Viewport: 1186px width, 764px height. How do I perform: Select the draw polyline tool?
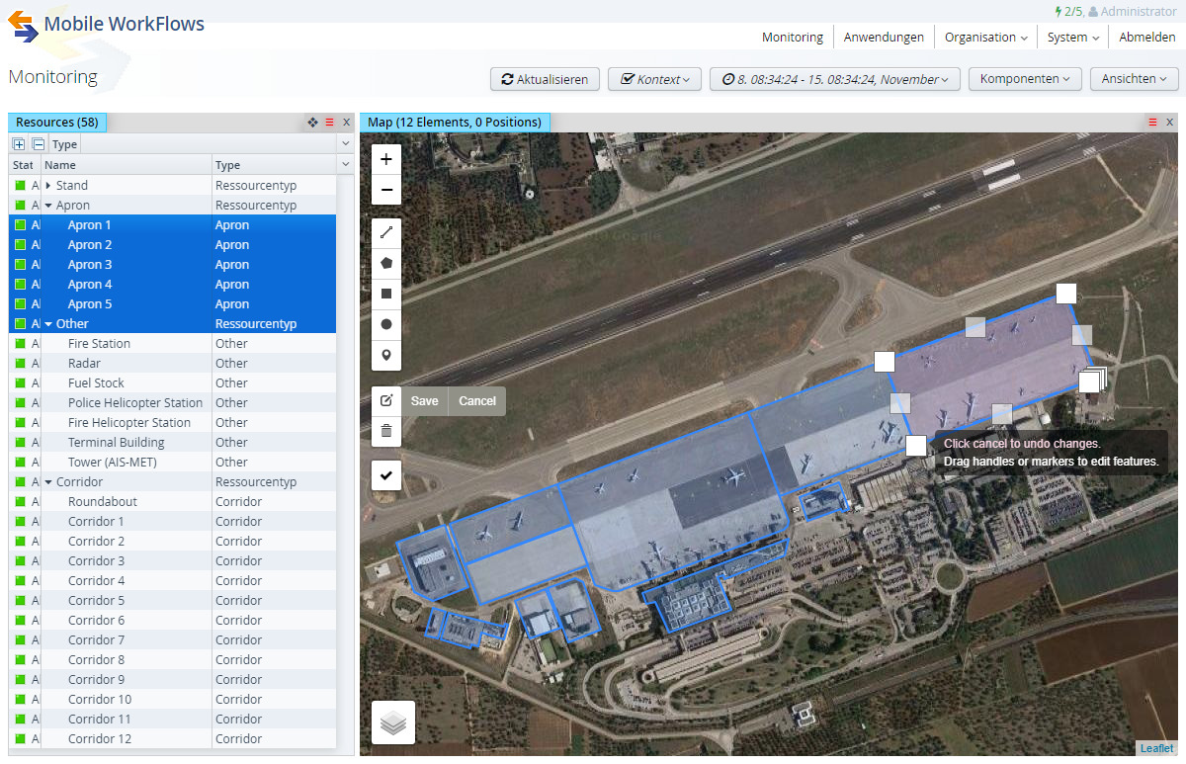[x=386, y=233]
